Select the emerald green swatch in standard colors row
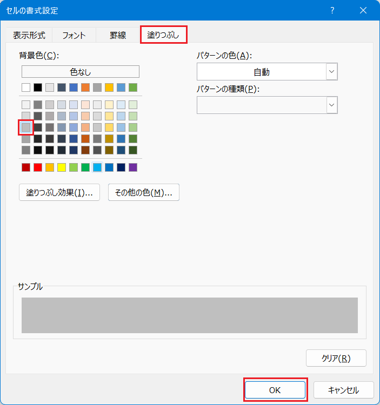This screenshot has height=405, width=380. (85, 167)
